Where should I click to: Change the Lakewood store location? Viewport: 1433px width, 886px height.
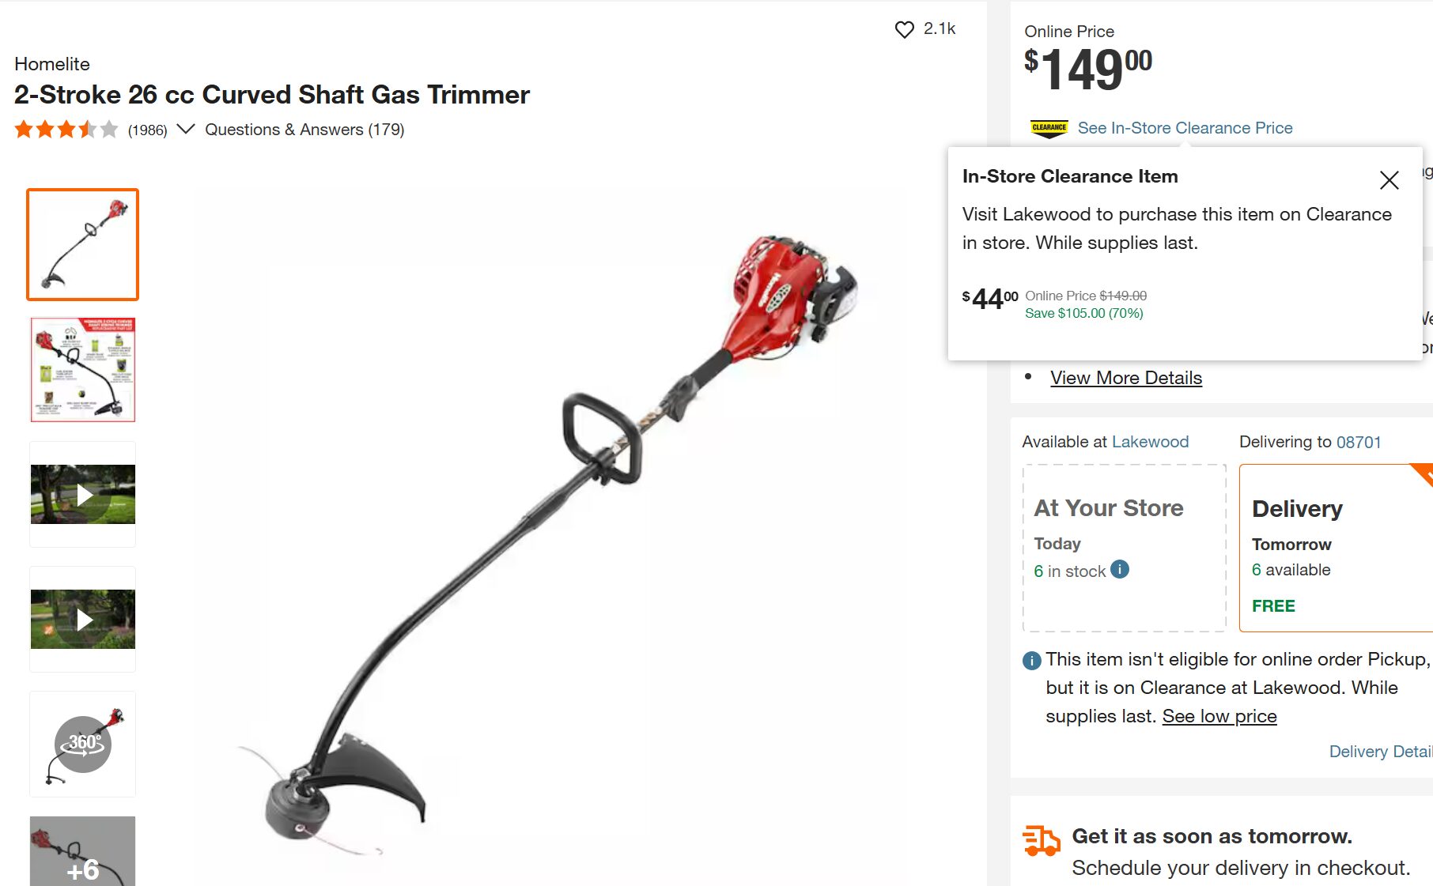(x=1150, y=442)
